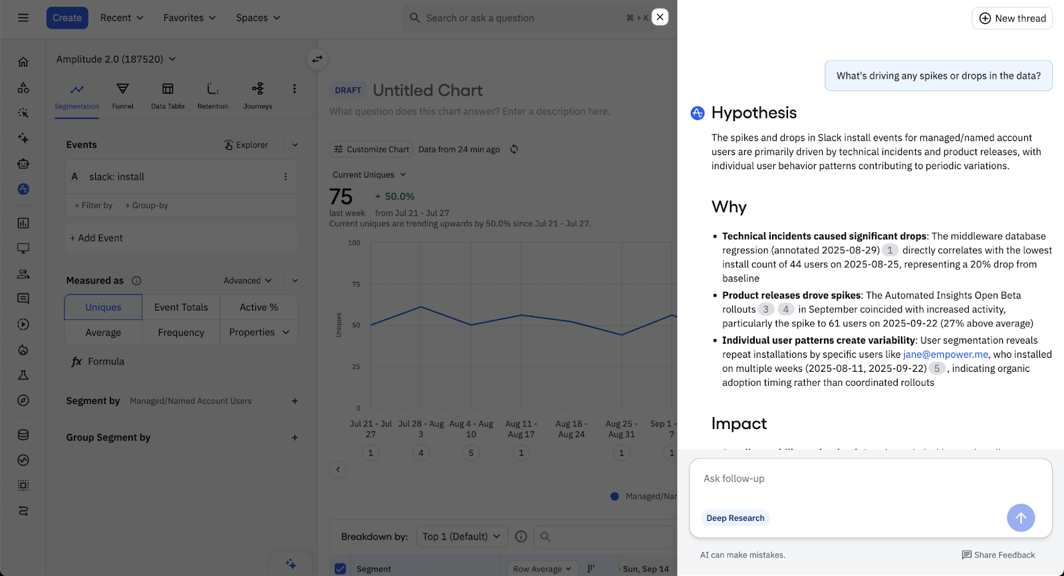Image resolution: width=1064 pixels, height=576 pixels.
Task: Click Customize Chart button
Action: [x=371, y=149]
